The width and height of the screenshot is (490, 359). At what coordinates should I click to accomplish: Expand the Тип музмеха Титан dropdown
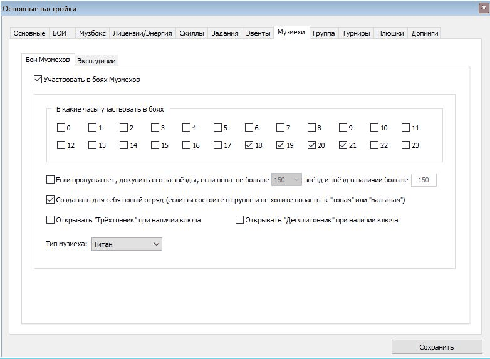[x=127, y=244]
